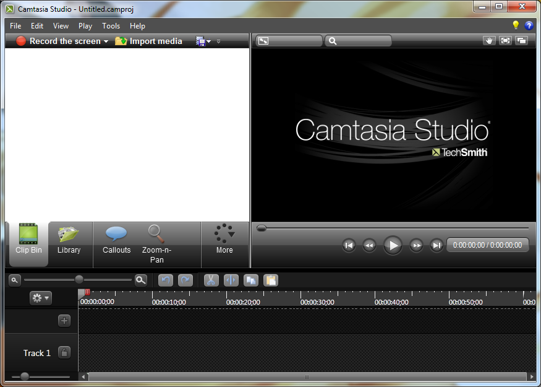Open the Help menu
Viewport: 541px width, 387px height.
pyautogui.click(x=137, y=26)
